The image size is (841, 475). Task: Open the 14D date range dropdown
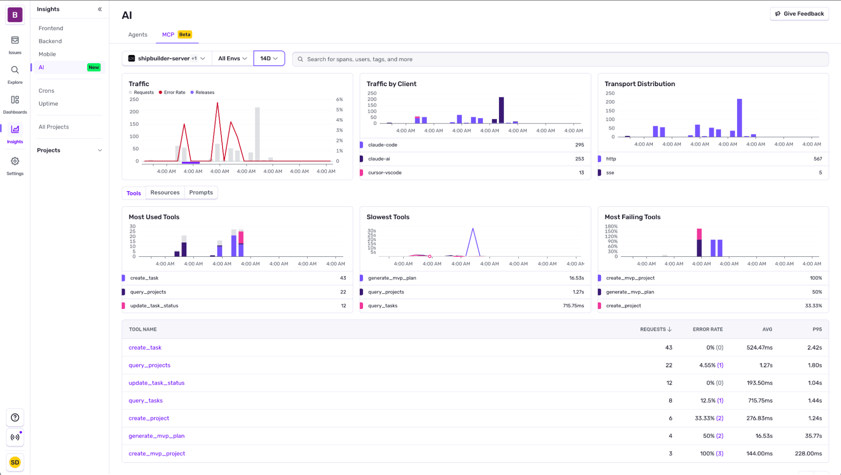(269, 58)
